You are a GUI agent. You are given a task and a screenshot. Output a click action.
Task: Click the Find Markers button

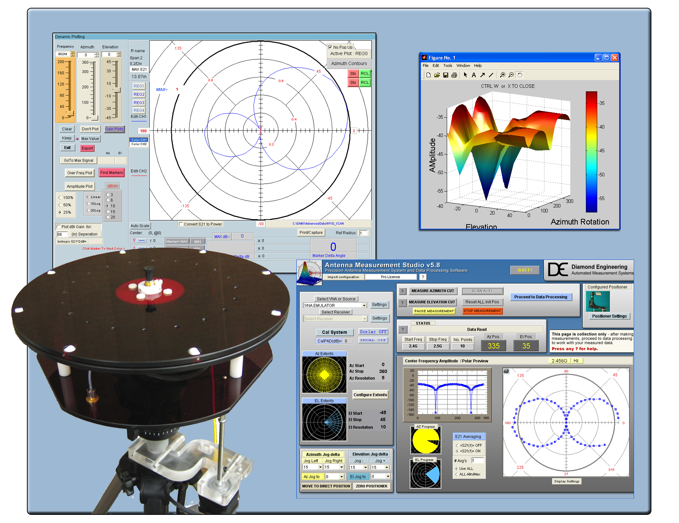click(112, 173)
